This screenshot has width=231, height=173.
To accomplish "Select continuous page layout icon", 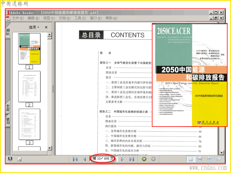I will click(200, 159).
